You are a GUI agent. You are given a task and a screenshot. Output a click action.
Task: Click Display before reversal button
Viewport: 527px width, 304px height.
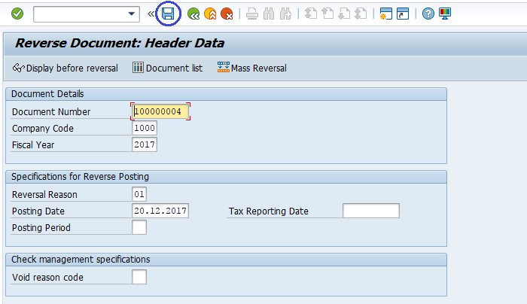(65, 68)
